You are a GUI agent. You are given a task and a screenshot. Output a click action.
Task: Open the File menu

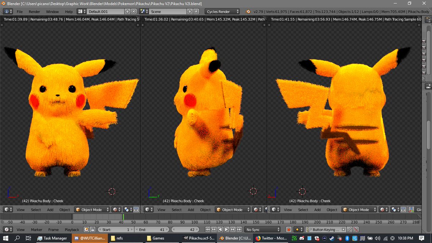(x=19, y=12)
